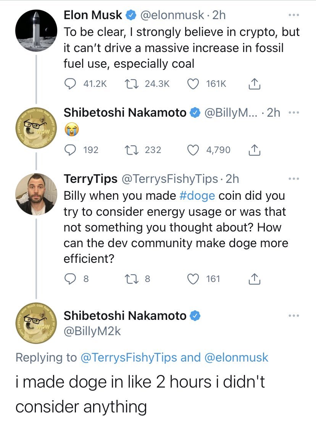
Task: Reply to Shibetoshi's crying emoji tweet
Action: click(70, 150)
